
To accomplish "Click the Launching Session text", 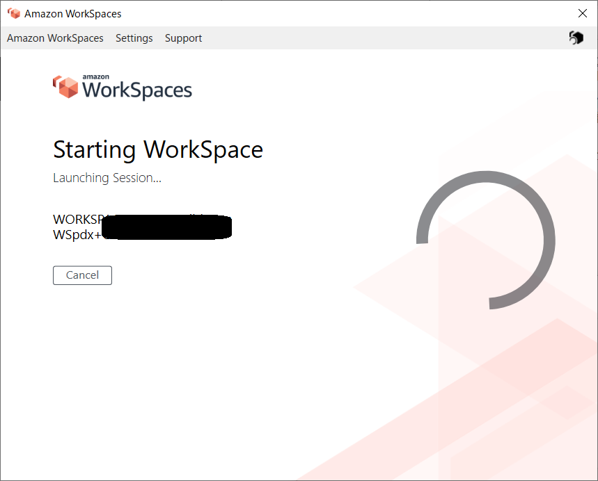I will 107,178.
